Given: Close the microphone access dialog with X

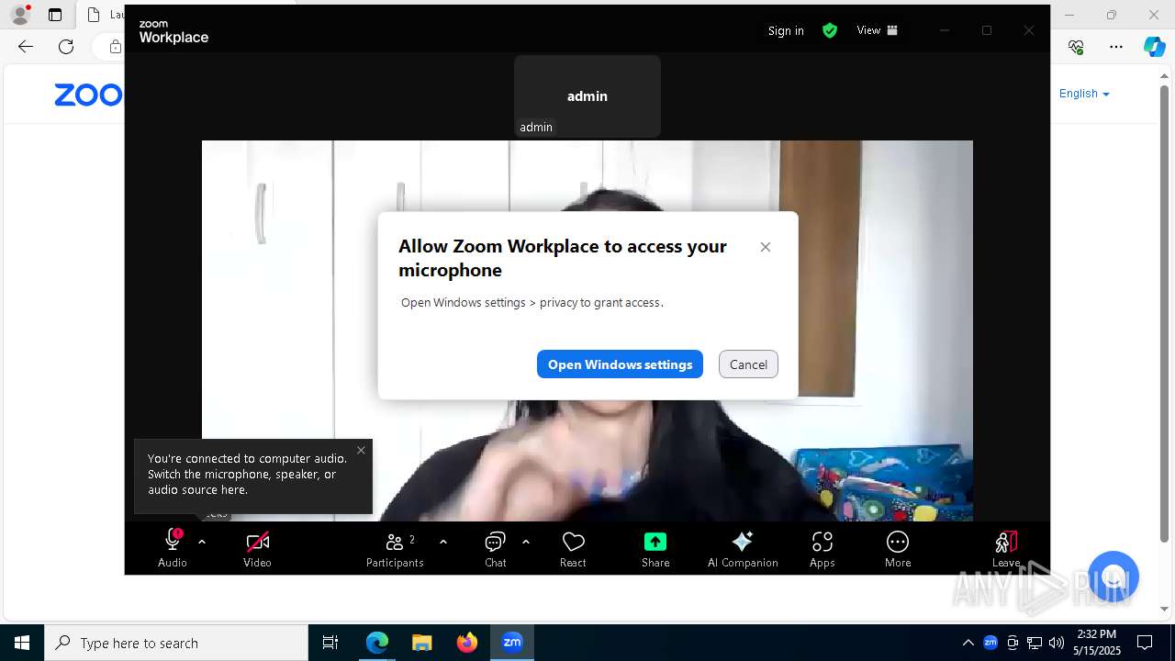Looking at the screenshot, I should click(766, 247).
